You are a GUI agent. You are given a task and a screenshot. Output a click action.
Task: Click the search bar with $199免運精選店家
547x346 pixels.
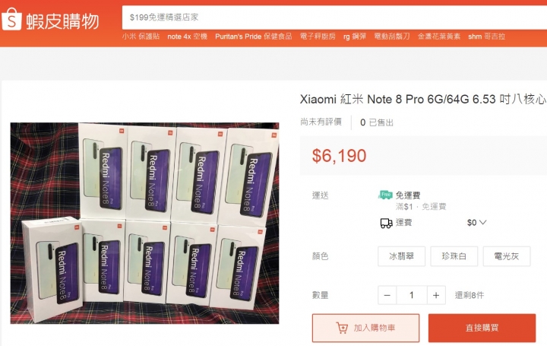point(334,17)
